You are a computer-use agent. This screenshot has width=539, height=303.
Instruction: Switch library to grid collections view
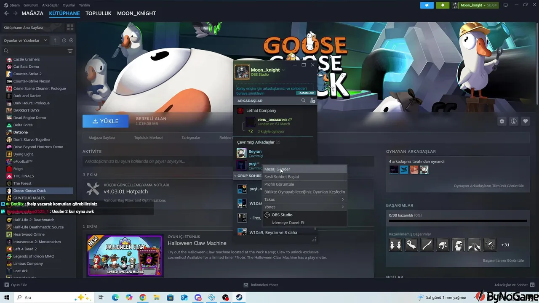70,27
